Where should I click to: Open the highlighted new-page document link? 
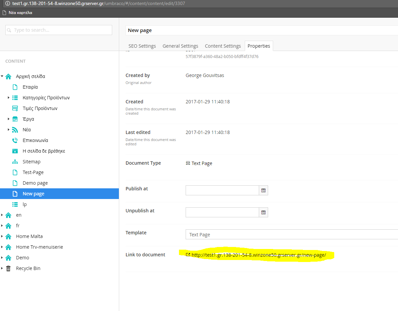point(258,255)
